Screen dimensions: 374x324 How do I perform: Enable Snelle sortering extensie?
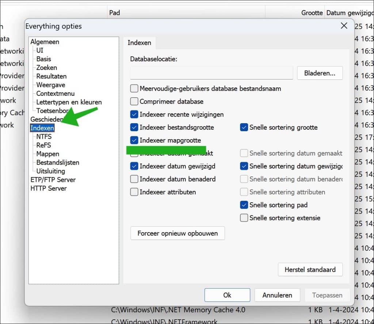click(244, 218)
